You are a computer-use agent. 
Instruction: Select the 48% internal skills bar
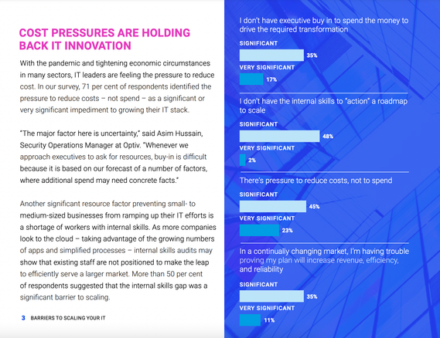tap(279, 136)
